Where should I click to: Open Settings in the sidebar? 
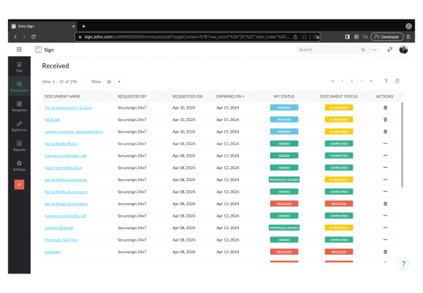[20, 165]
